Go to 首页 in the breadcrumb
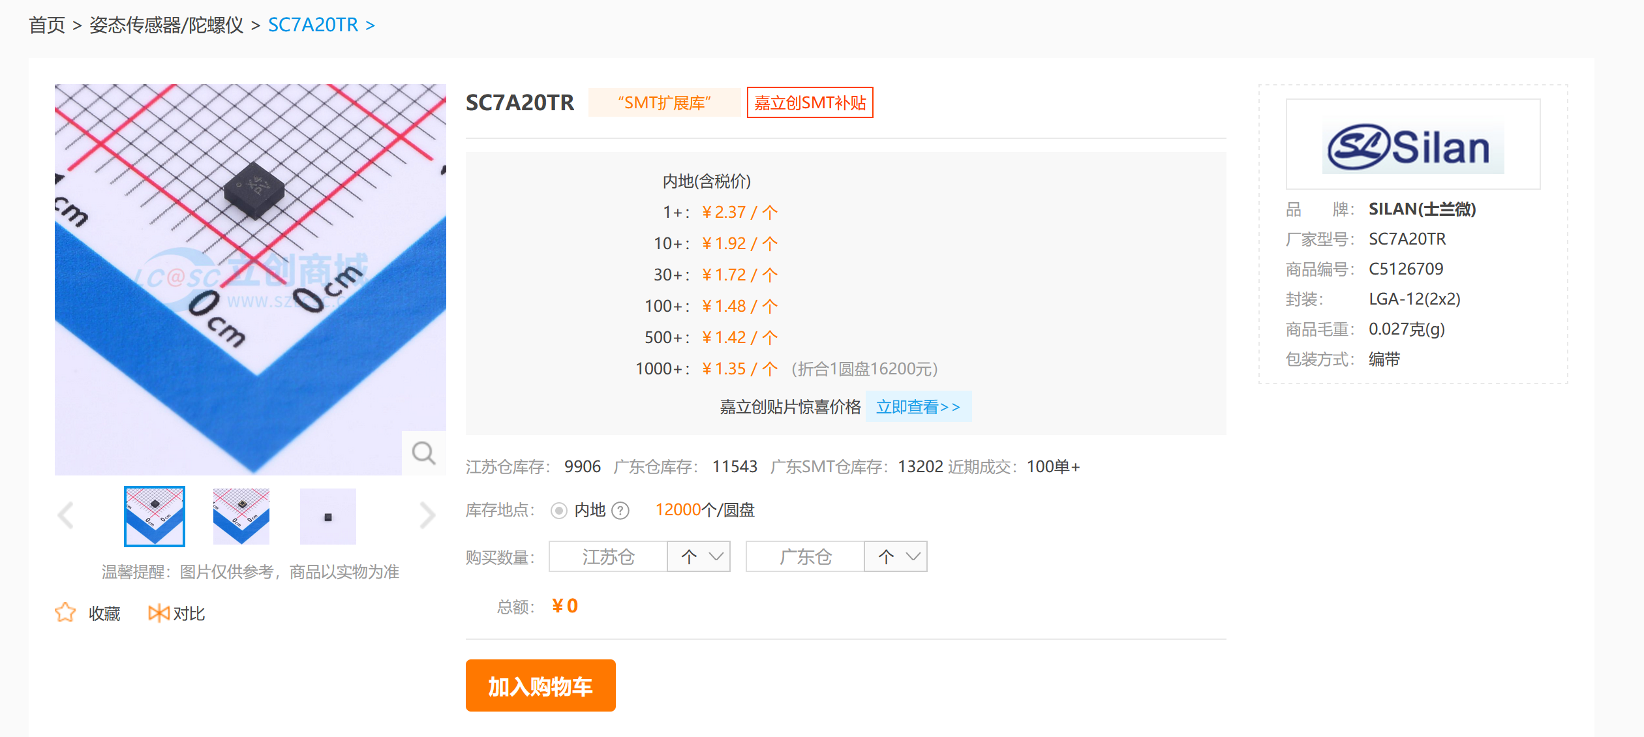Viewport: 1644px width, 737px height. pyautogui.click(x=47, y=25)
